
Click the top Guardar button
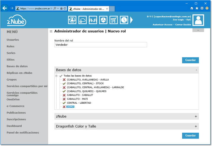click(190, 60)
